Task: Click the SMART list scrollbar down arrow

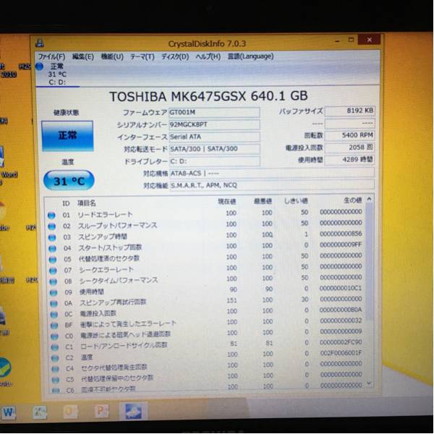Action: tap(369, 383)
